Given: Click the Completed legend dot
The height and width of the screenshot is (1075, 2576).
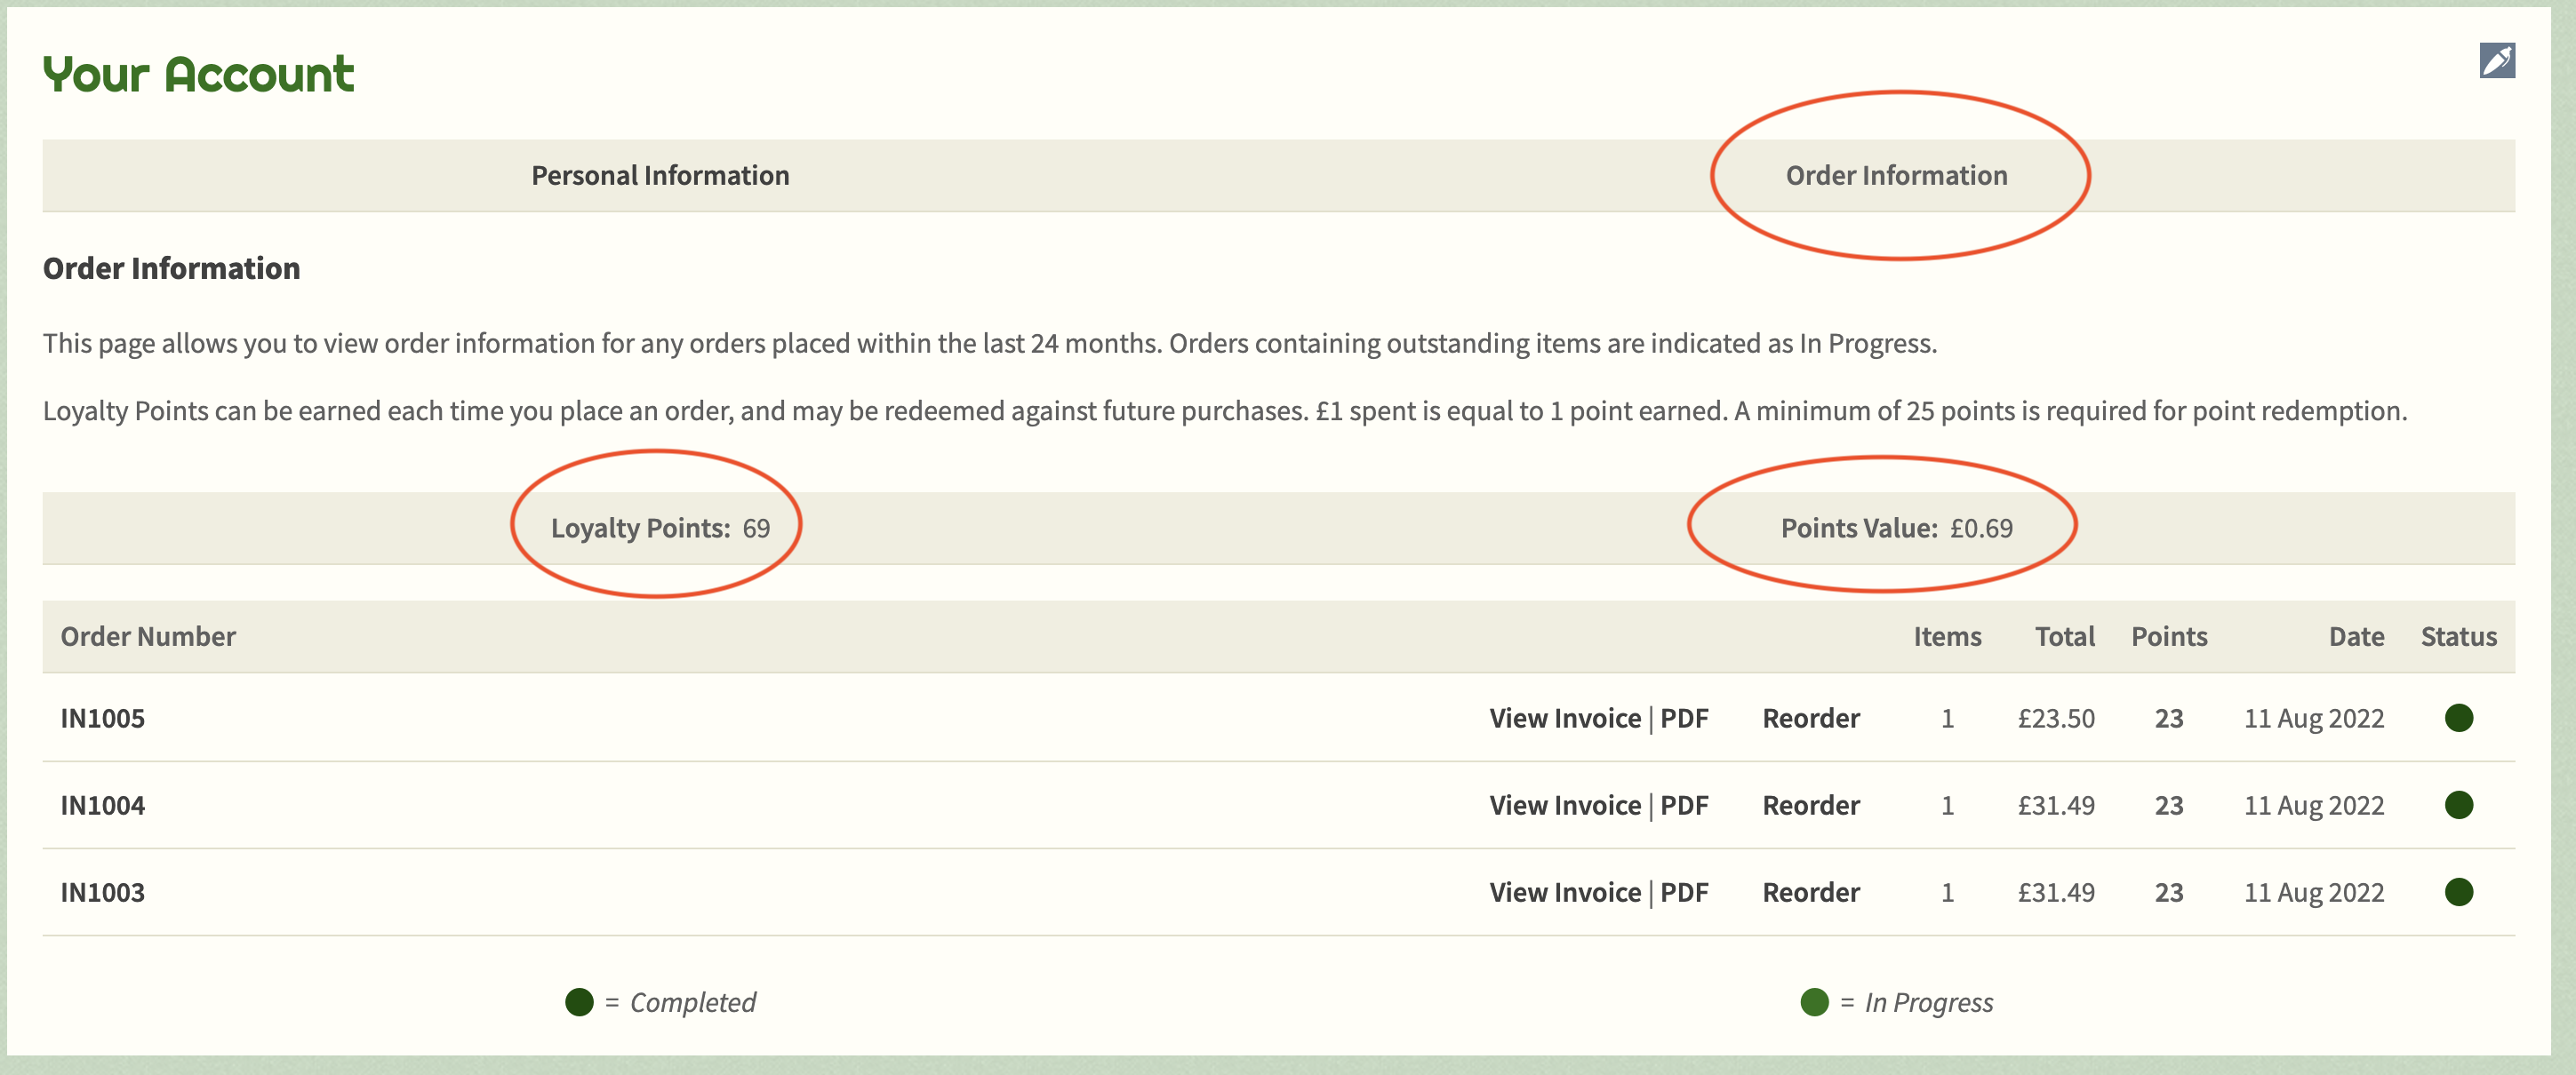Looking at the screenshot, I should [579, 1002].
